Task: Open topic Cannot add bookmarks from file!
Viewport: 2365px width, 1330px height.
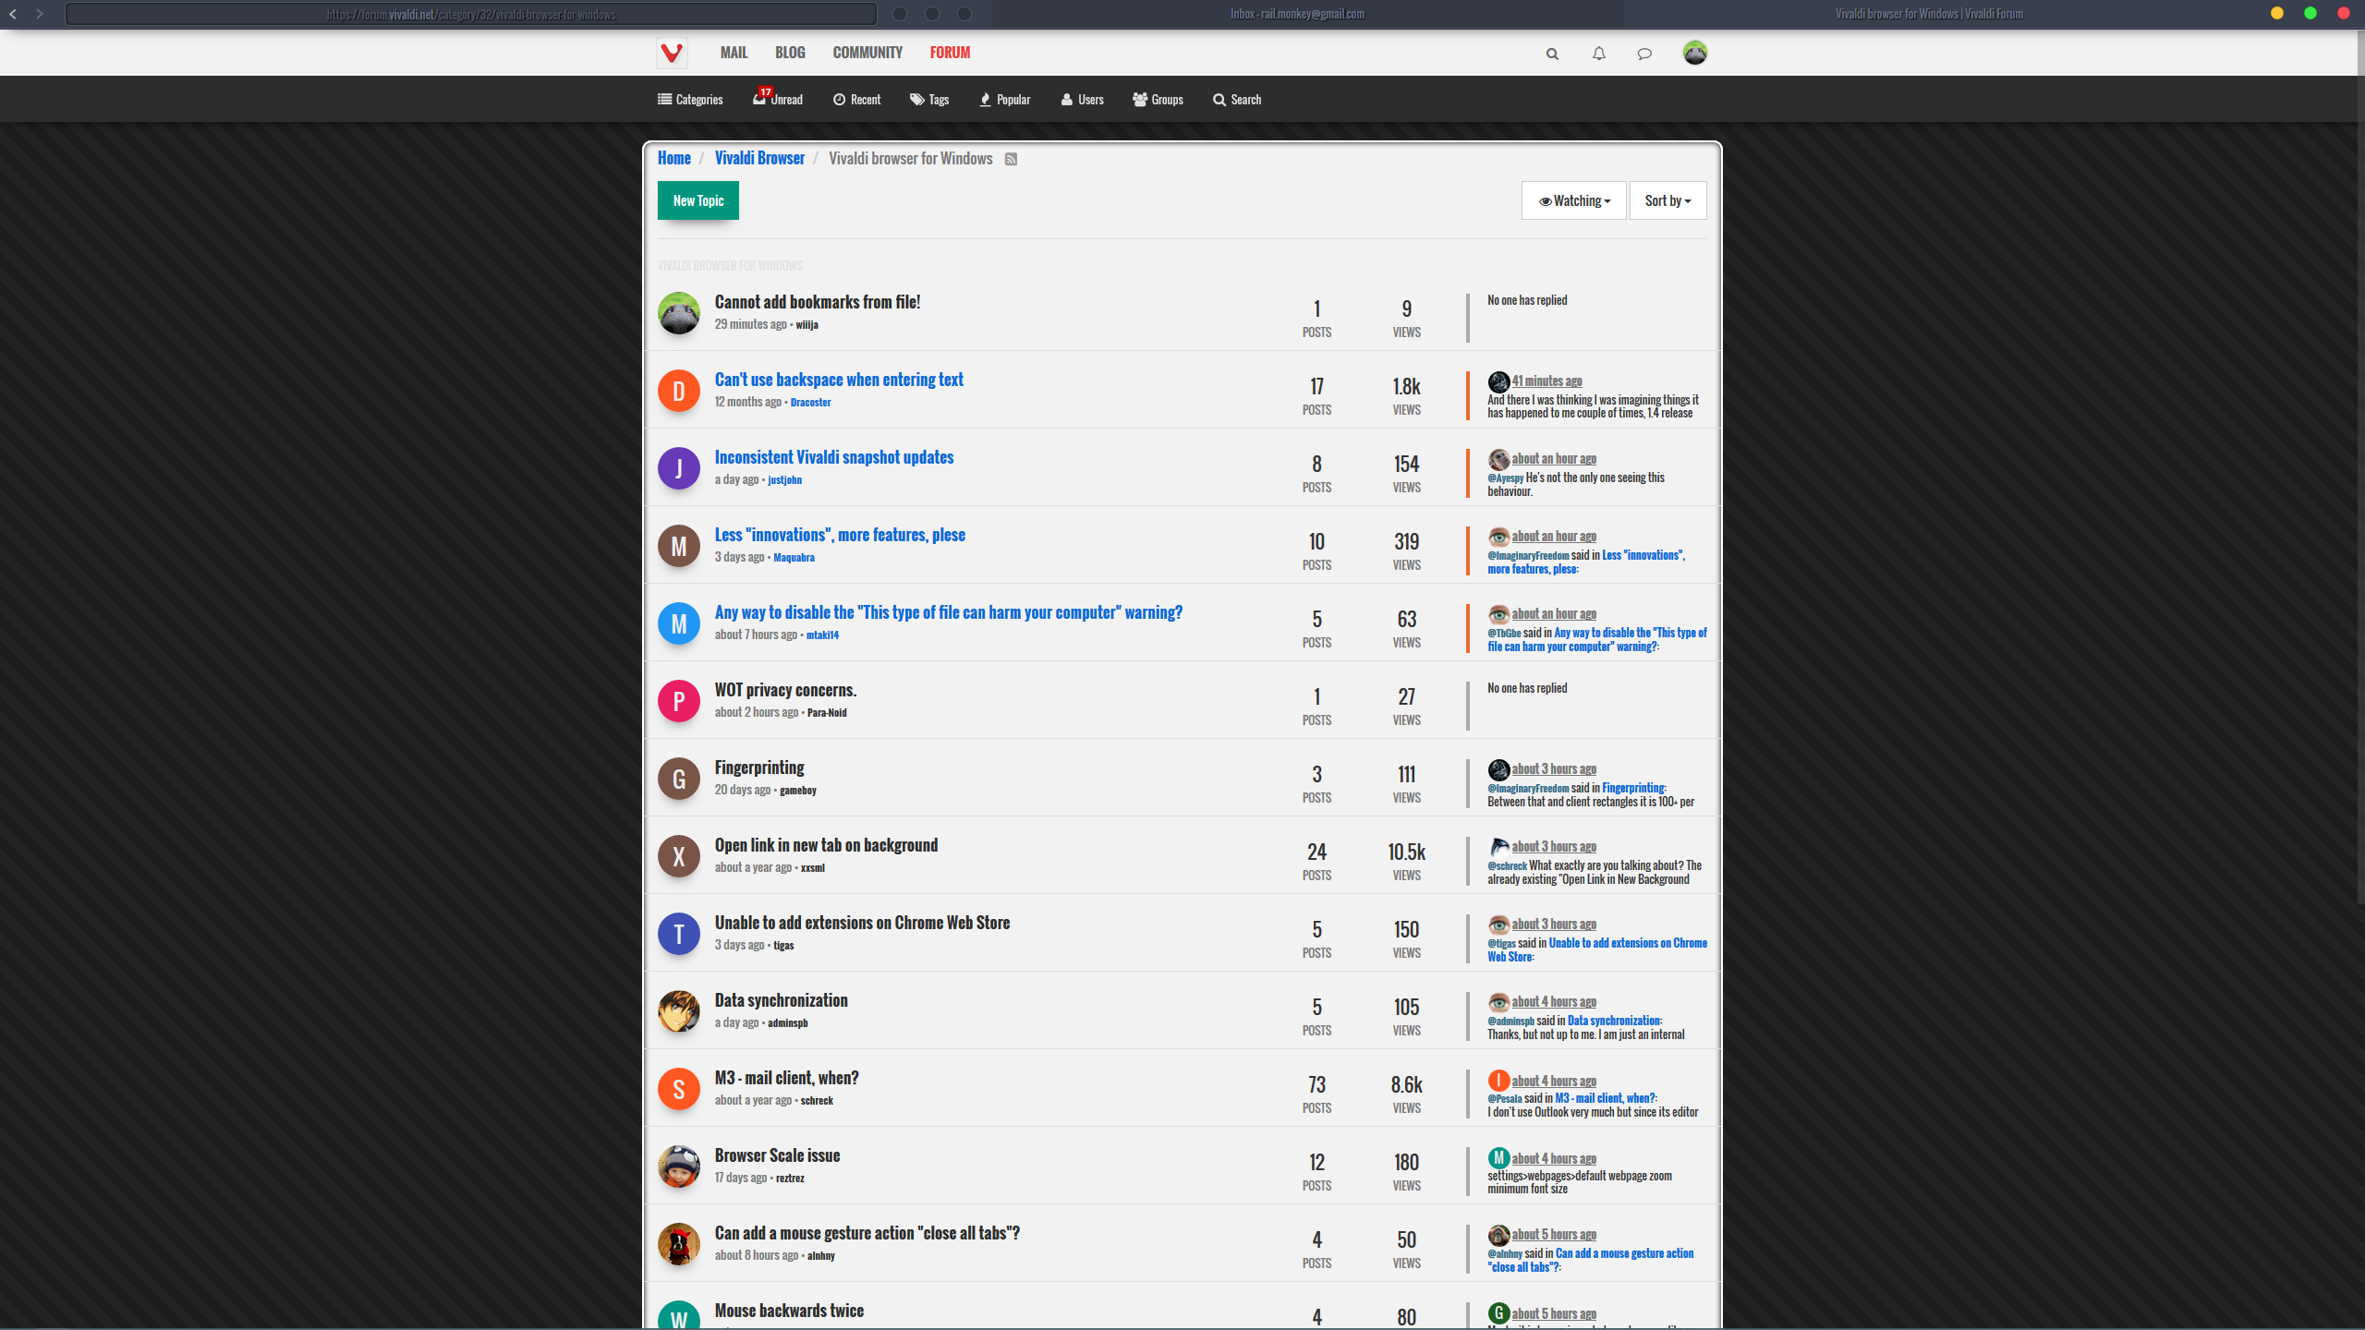Action: pyautogui.click(x=818, y=302)
